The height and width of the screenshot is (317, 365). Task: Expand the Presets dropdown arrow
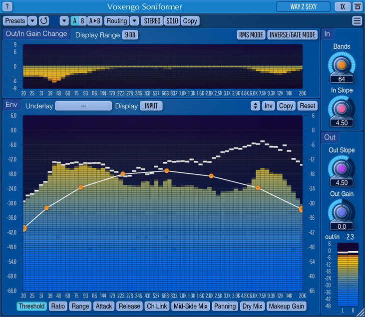click(x=32, y=21)
